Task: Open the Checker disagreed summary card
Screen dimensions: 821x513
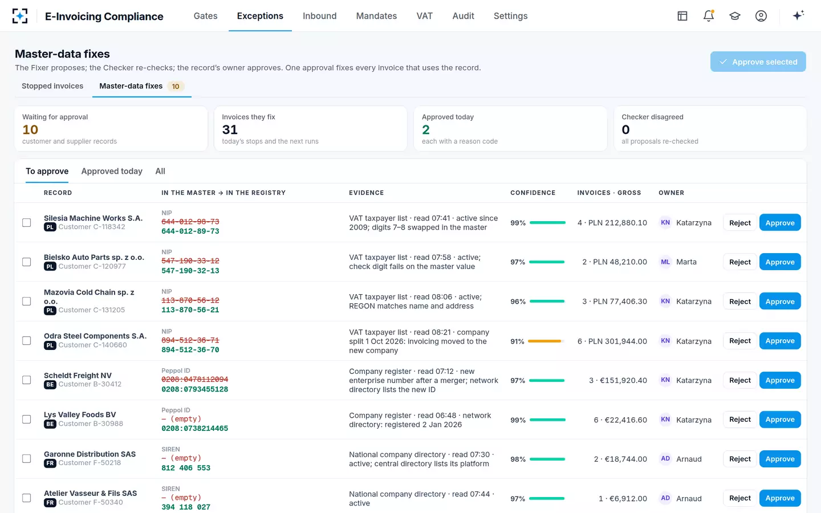Action: pyautogui.click(x=710, y=129)
